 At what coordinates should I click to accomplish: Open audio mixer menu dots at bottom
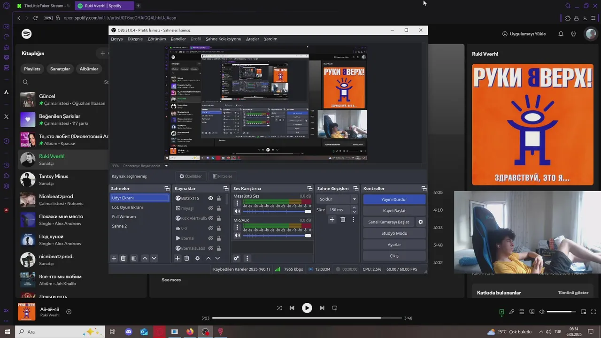tap(247, 258)
